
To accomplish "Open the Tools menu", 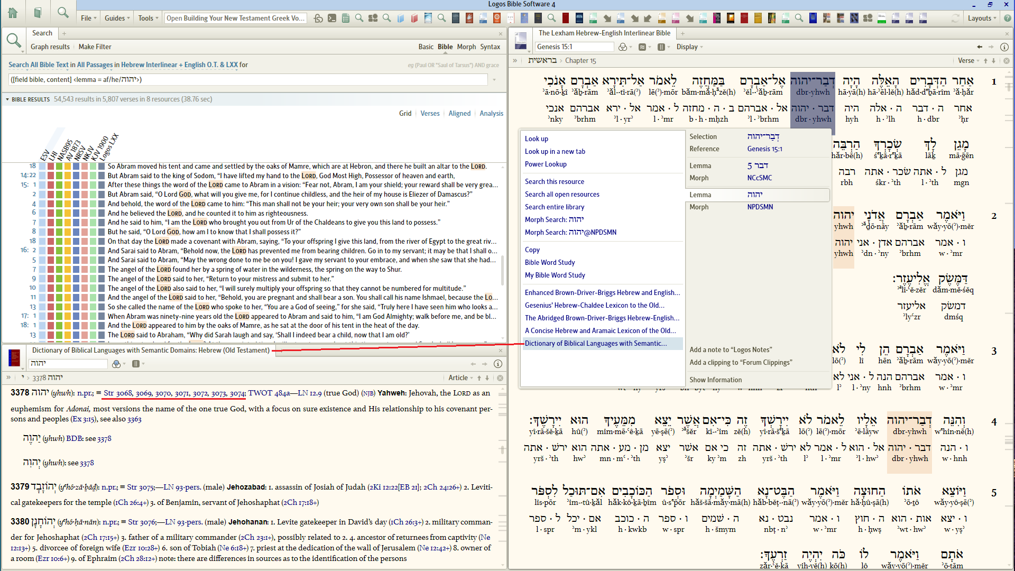I will click(x=148, y=18).
